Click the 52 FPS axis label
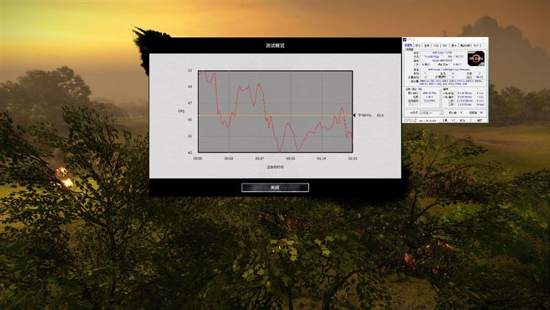550x310 pixels. 190,71
